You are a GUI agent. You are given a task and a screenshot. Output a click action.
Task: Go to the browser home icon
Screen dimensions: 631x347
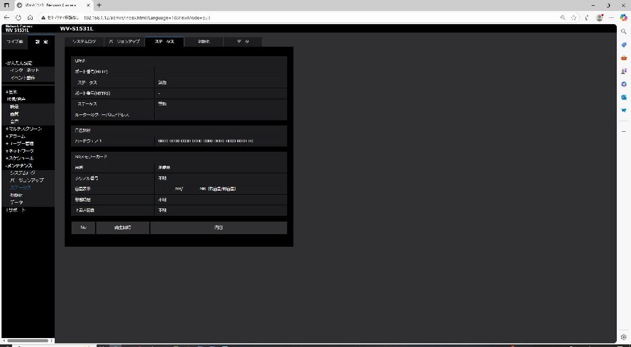pyautogui.click(x=30, y=17)
